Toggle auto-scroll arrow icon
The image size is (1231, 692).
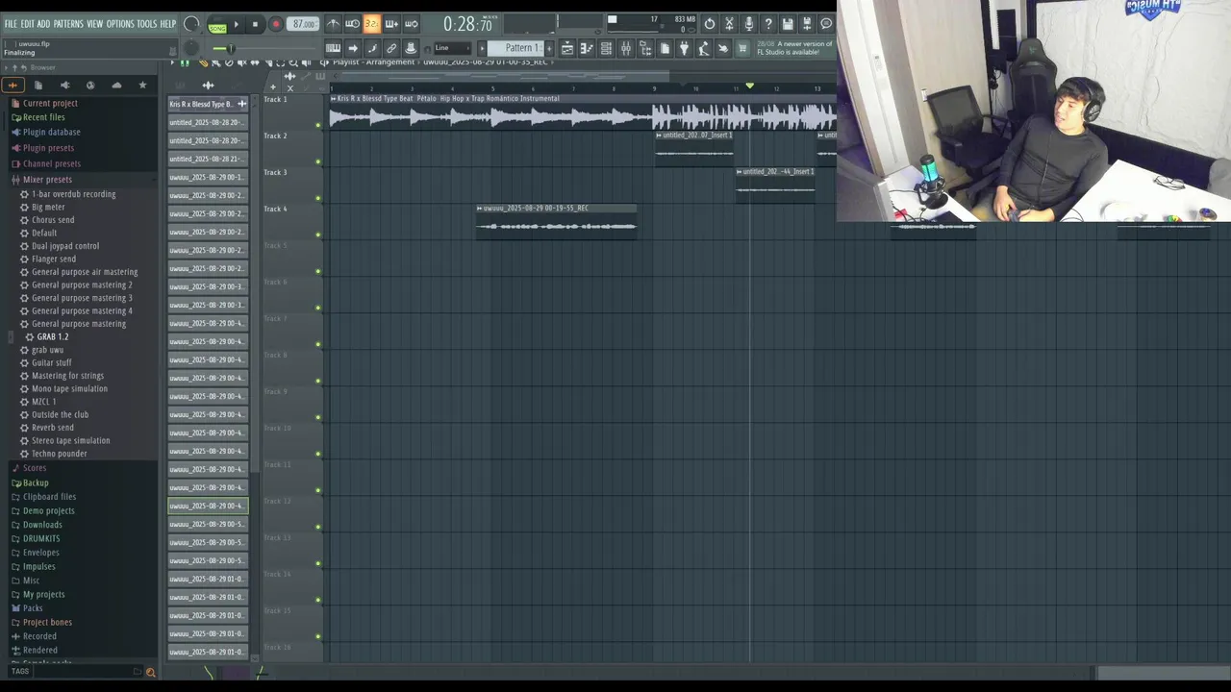tap(353, 48)
